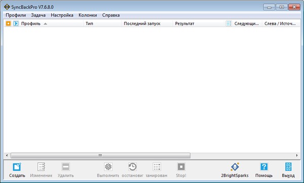Maximize the SyncBackPro window
Viewport: 304px width, 183px height.
pos(282,7)
